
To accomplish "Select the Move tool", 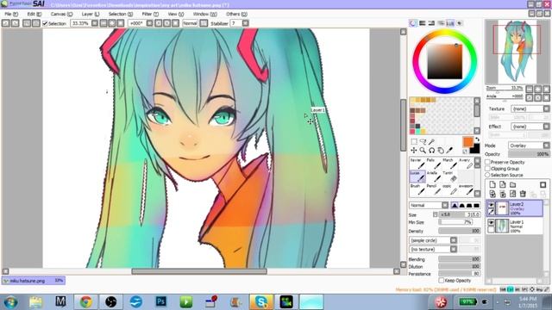I will pyautogui.click(x=414, y=151).
